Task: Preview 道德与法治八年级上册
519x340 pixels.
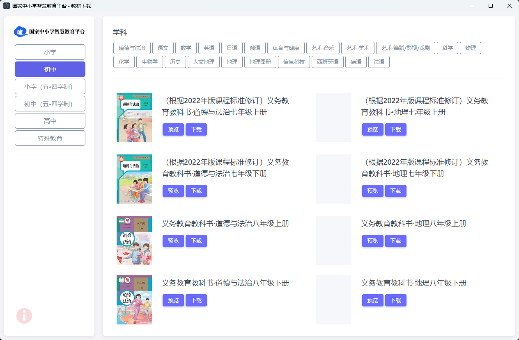Action: [x=173, y=241]
